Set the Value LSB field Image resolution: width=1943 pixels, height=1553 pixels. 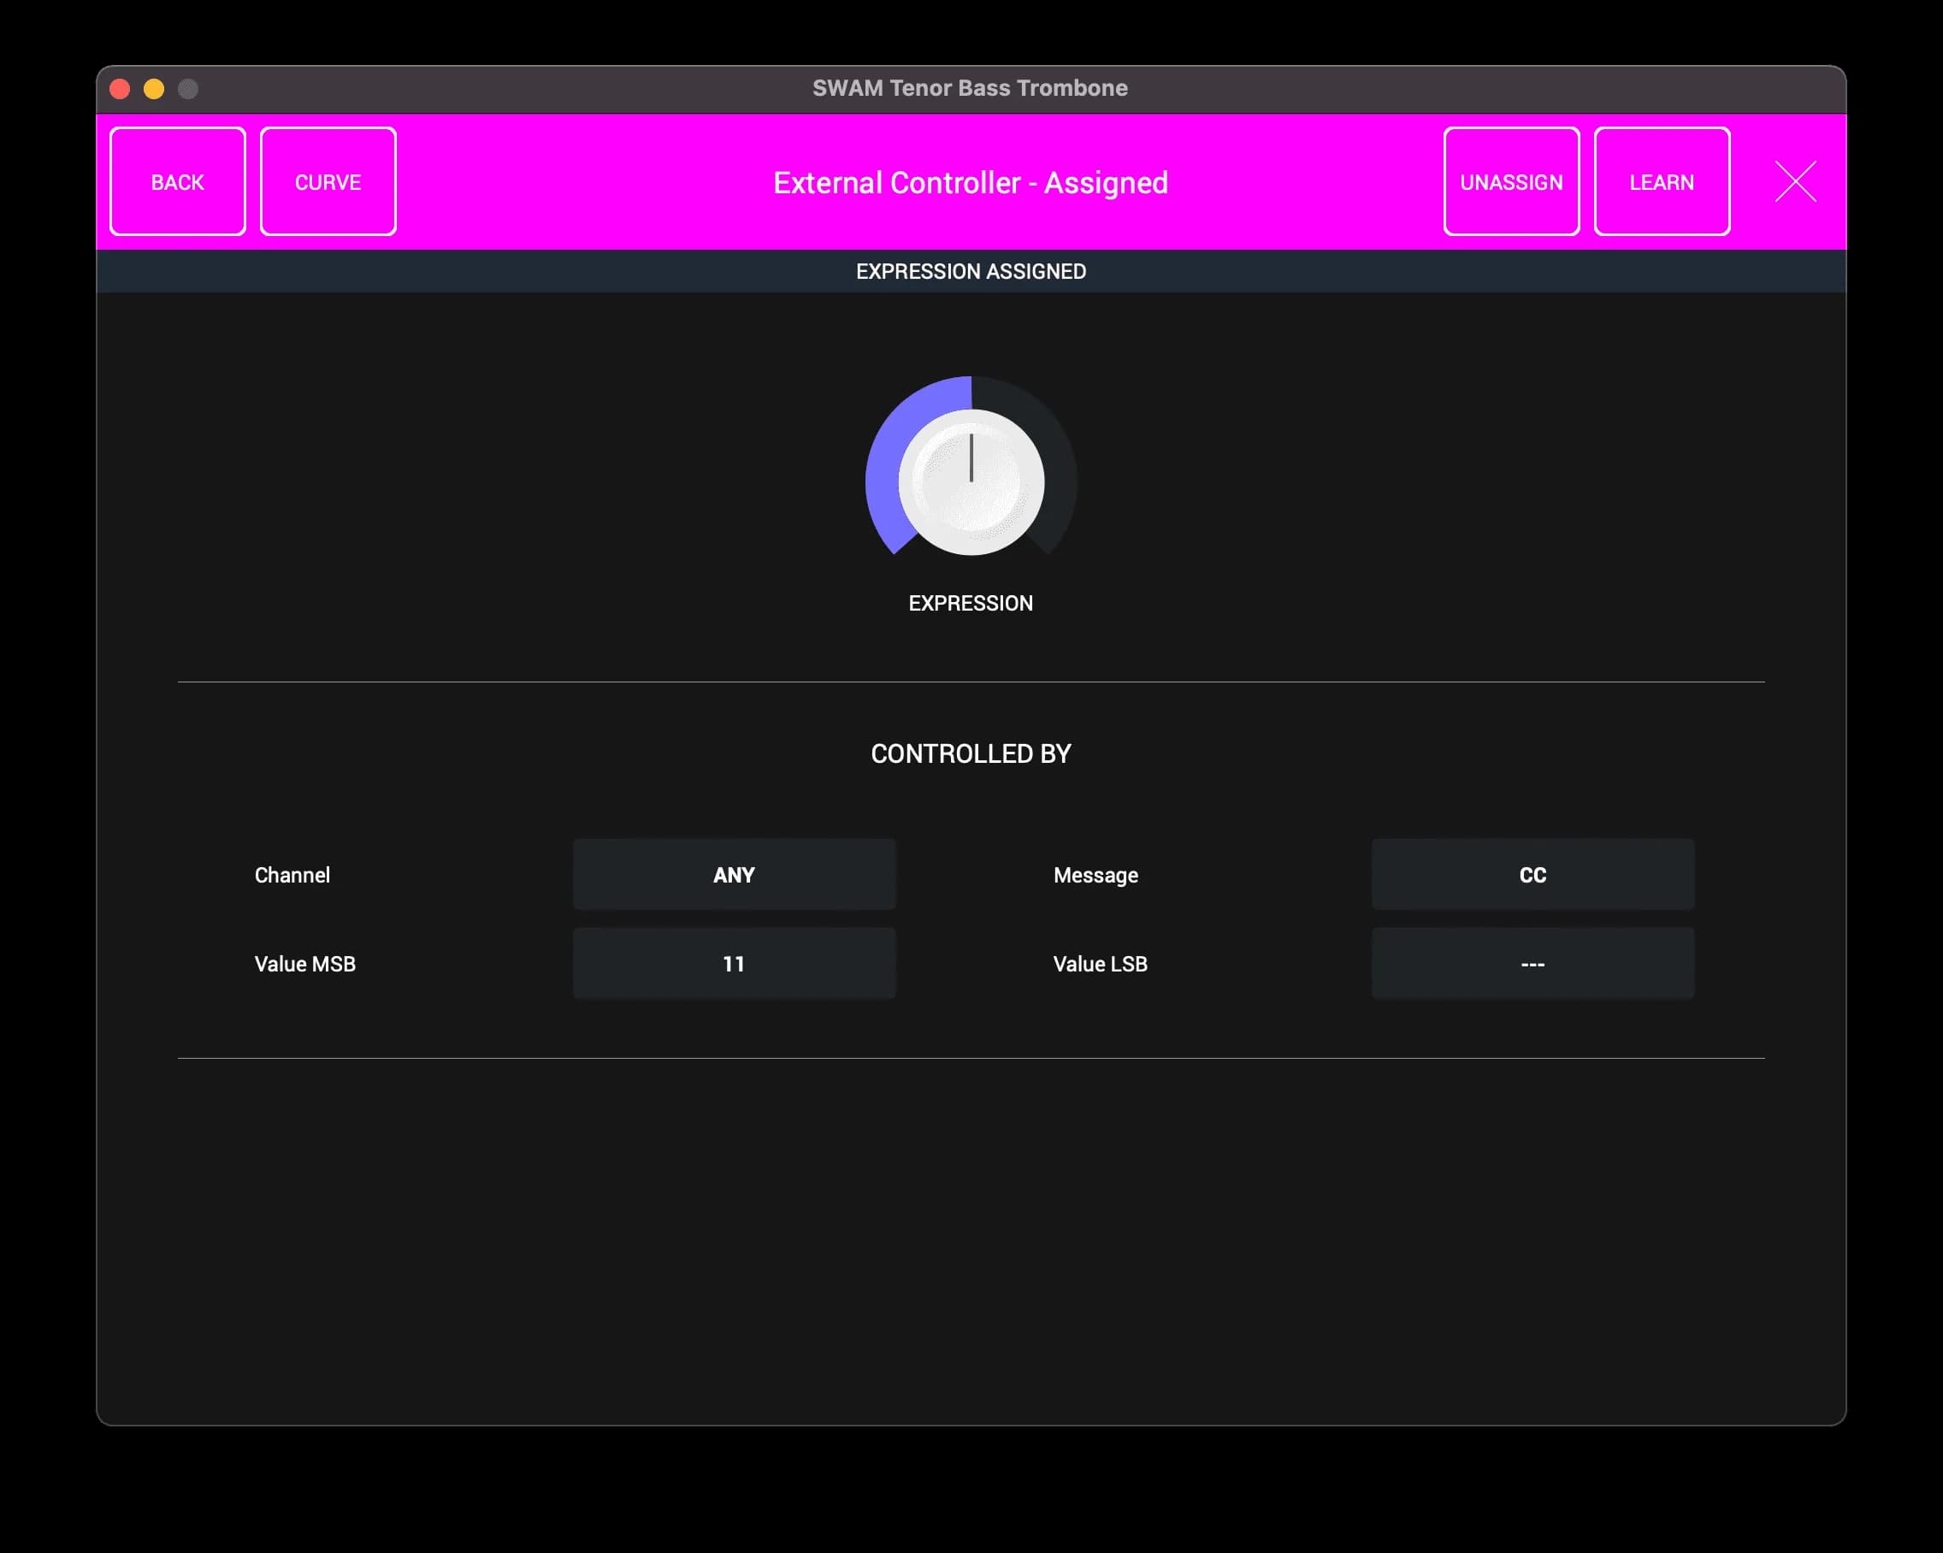[1532, 964]
